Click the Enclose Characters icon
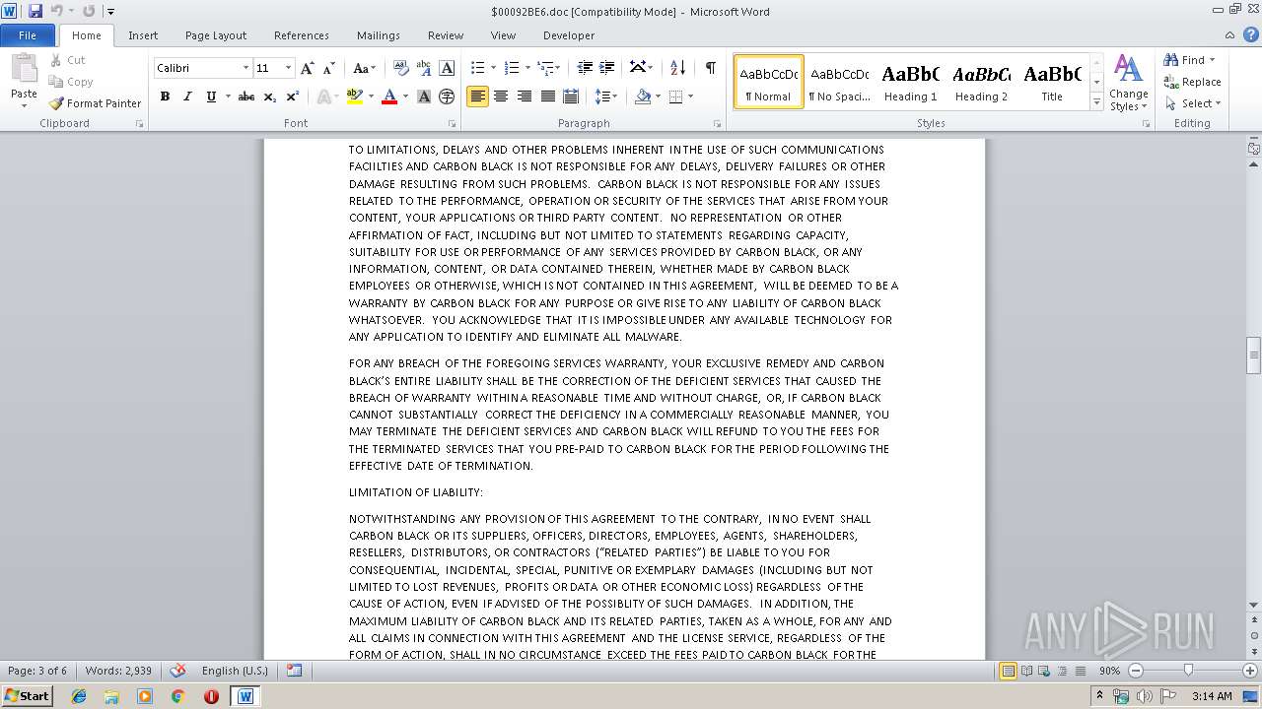 click(447, 97)
